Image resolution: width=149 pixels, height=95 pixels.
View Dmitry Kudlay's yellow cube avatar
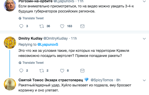pos(10,43)
